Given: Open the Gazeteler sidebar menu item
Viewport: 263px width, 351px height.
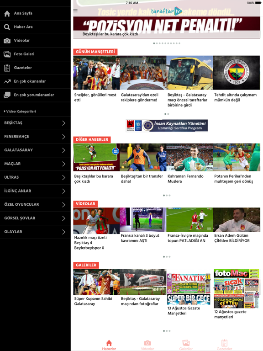Looking at the screenshot, I should coord(35,68).
